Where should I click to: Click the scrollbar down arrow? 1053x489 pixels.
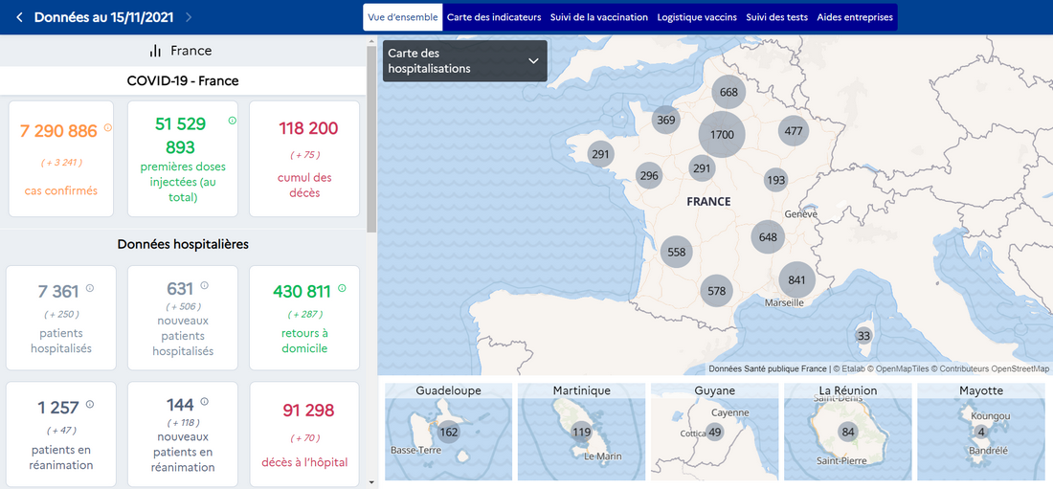(372, 483)
